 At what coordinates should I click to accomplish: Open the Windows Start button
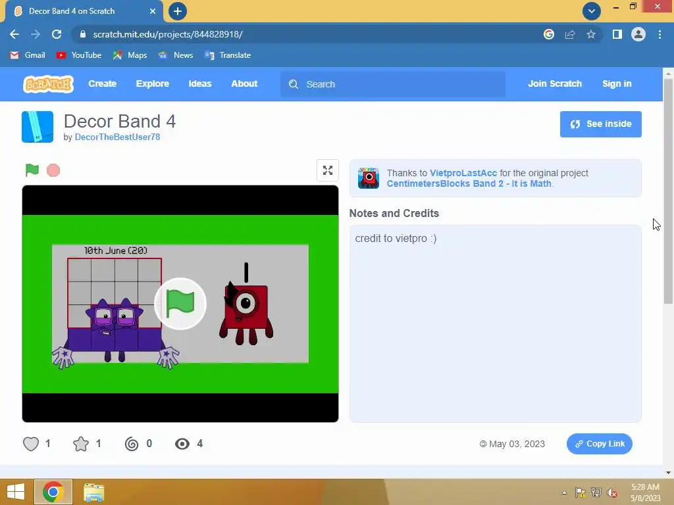16,492
